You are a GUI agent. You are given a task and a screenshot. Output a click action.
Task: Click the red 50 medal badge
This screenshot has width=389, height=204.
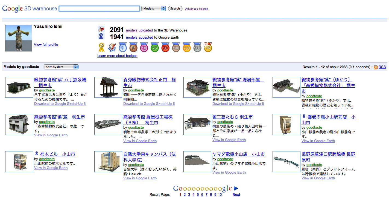(x=165, y=47)
